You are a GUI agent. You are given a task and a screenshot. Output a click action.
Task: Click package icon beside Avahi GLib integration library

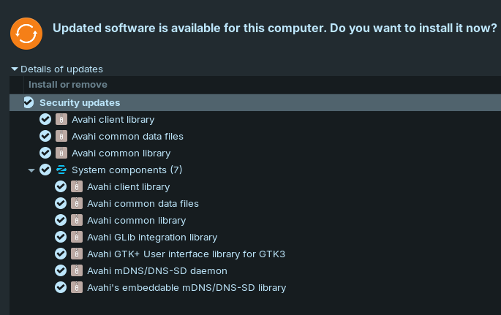77,237
